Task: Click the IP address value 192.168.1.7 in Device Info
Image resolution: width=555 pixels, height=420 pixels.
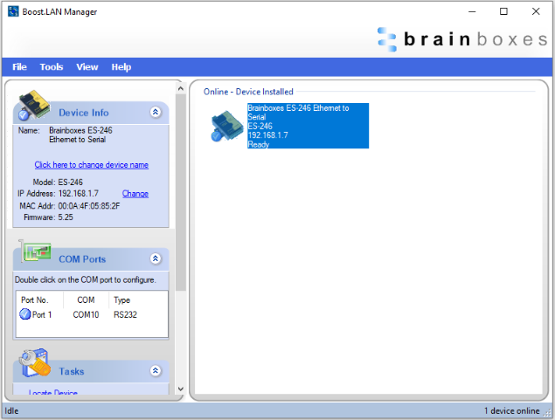Action: [78, 193]
